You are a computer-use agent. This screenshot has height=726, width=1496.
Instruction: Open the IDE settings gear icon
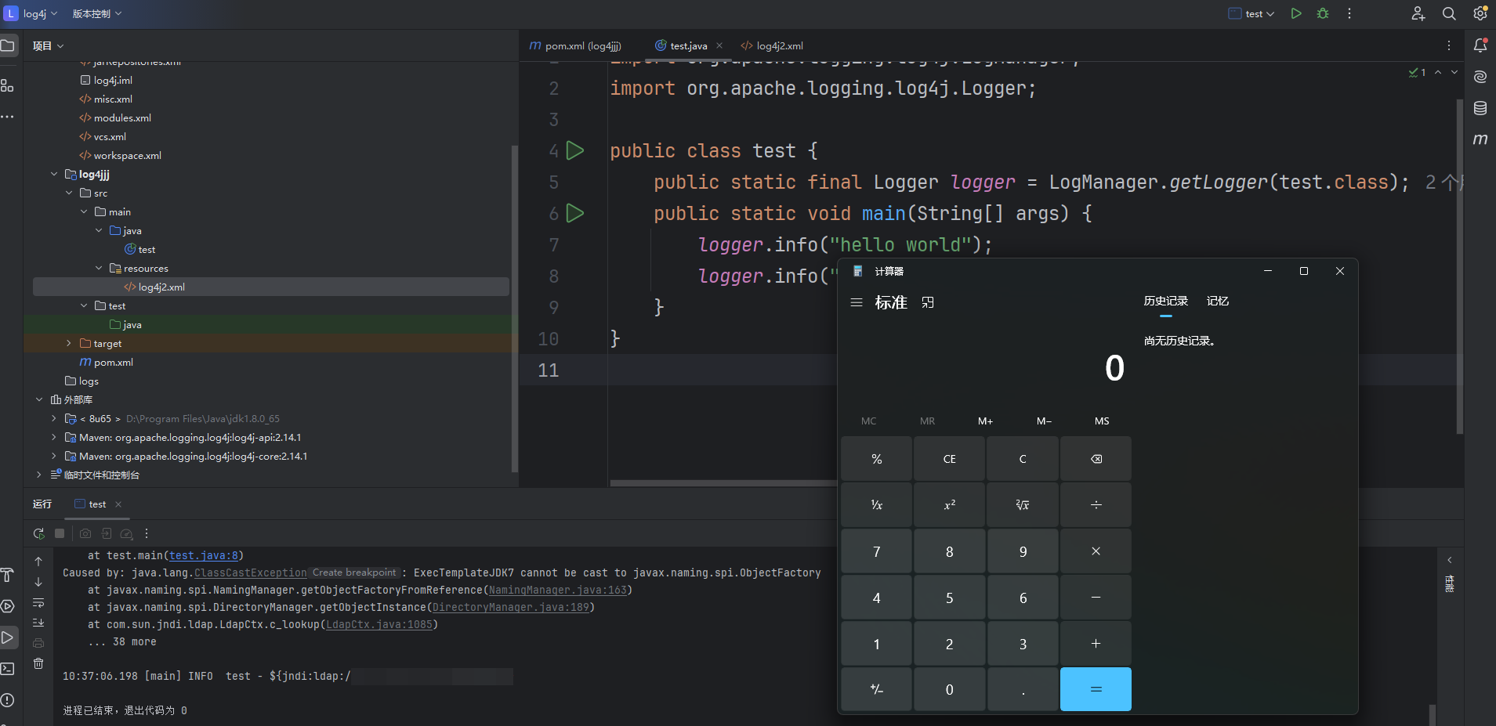pos(1480,13)
